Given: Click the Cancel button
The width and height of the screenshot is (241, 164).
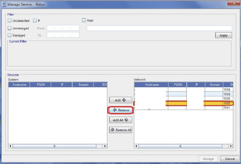Looking at the screenshot, I should click(x=230, y=159).
